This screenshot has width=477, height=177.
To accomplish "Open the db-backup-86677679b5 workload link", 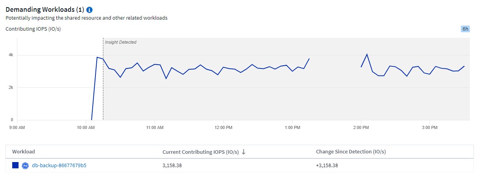I will point(59,166).
